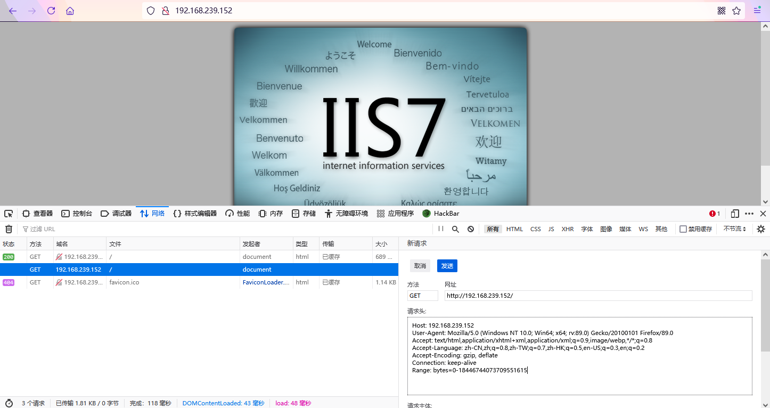Enable the 禁用缓存 checkbox
This screenshot has height=408, width=770.
pyautogui.click(x=683, y=229)
